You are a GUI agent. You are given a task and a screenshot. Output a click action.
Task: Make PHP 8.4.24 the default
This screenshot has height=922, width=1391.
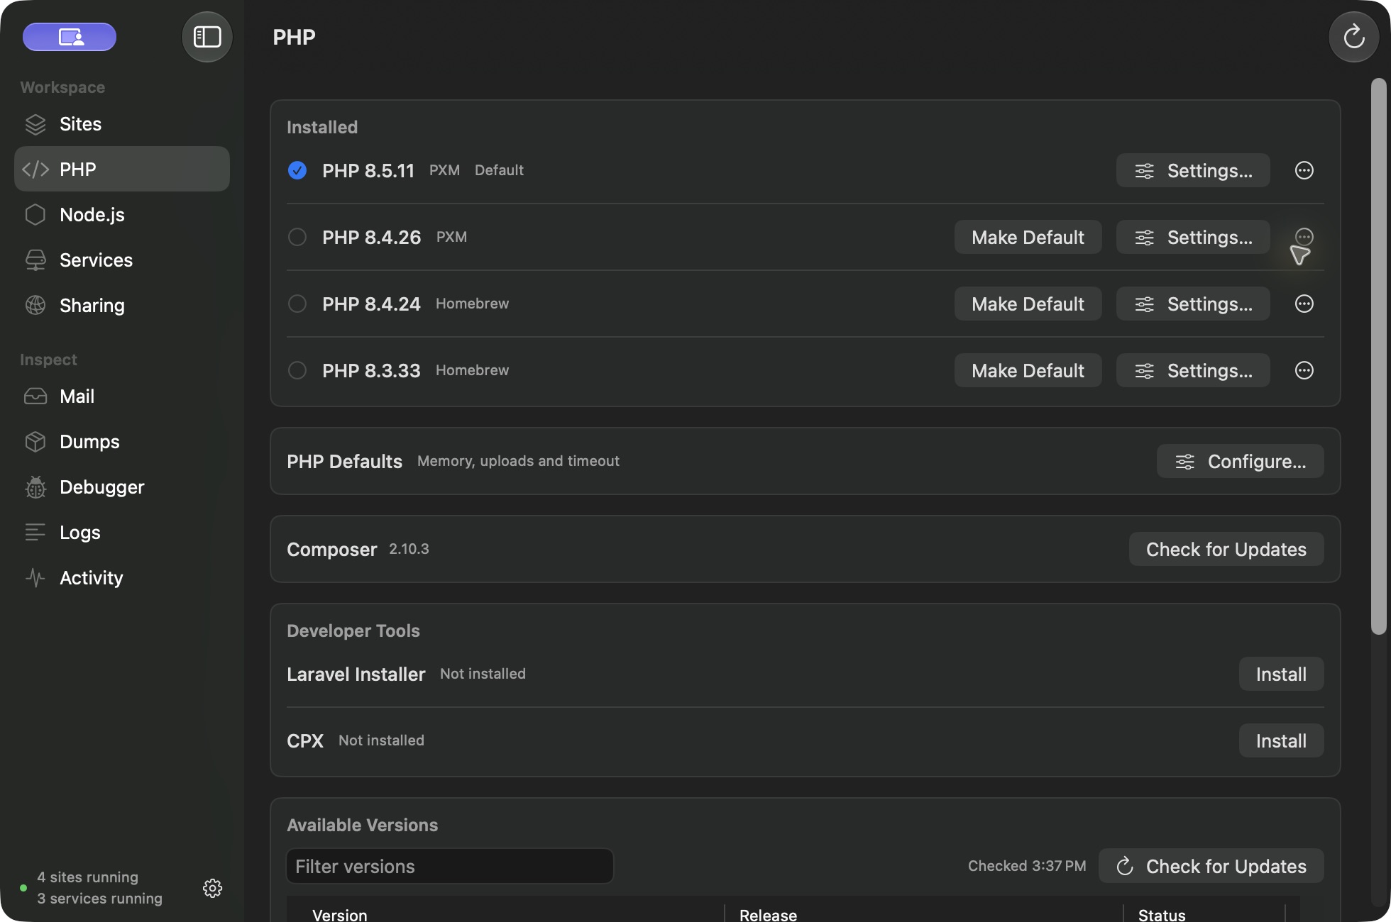click(x=1028, y=304)
